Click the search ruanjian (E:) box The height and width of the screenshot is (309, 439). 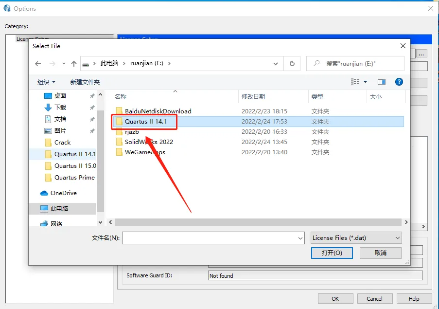pyautogui.click(x=355, y=64)
